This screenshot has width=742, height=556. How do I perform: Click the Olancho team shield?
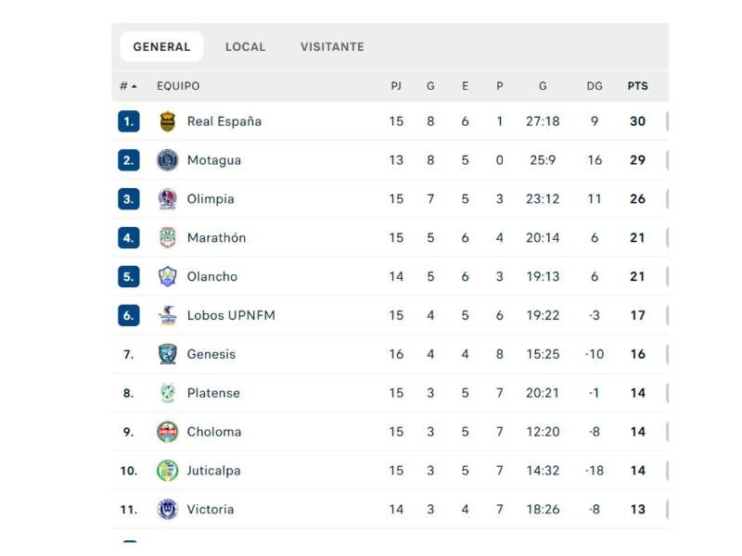pyautogui.click(x=166, y=276)
